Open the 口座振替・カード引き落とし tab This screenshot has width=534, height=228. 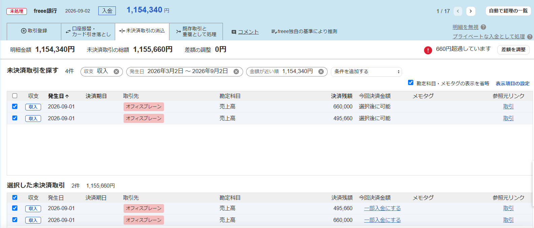pos(88,31)
